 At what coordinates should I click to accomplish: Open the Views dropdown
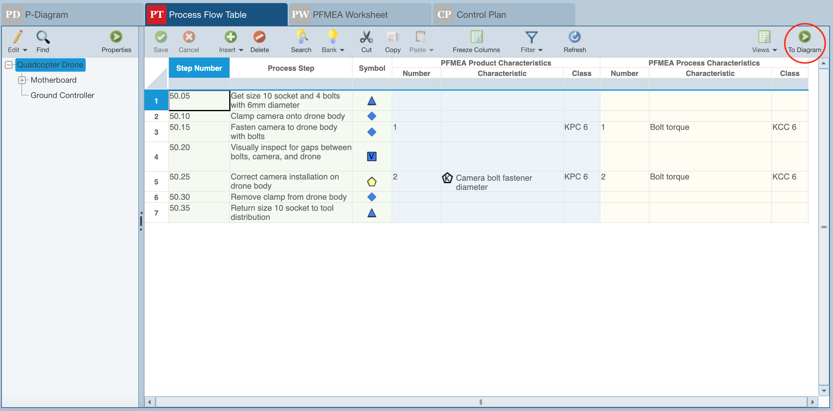point(774,50)
